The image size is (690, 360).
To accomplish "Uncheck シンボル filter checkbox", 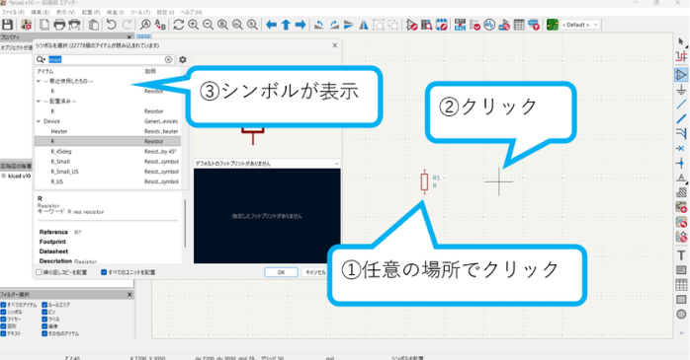I will 3,312.
